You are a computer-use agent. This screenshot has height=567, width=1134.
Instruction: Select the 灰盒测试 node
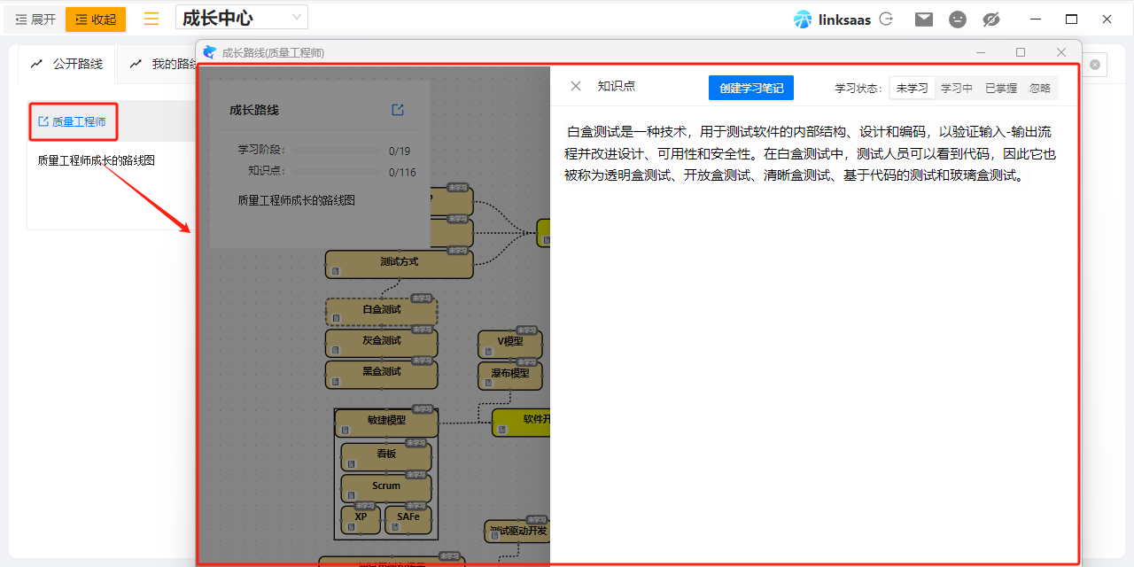pos(382,344)
